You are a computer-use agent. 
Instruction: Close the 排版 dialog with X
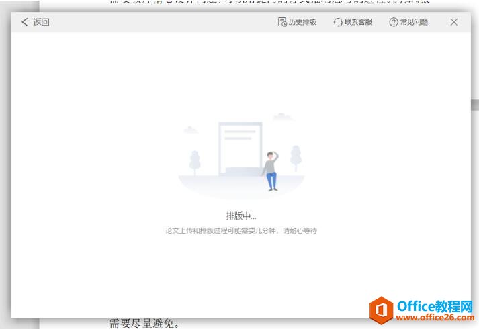point(454,22)
